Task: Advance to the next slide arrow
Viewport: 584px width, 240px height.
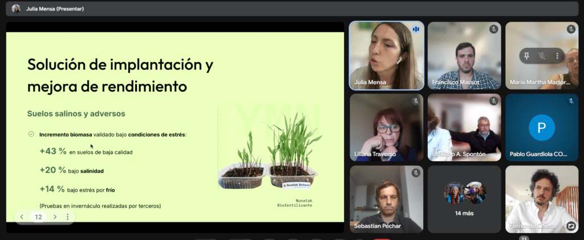Action: 55,217
